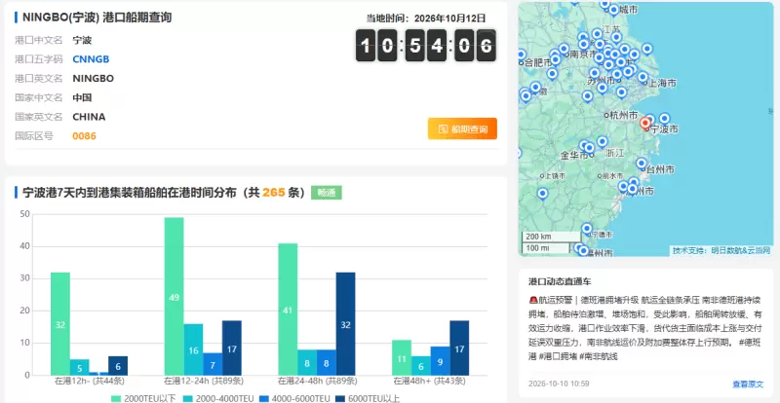Click the 5 teal bar in 在港12h- group

click(80, 367)
